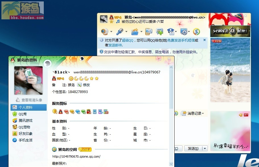
Task: Click the red diamond level 6 service icon
Action: (x=67, y=112)
